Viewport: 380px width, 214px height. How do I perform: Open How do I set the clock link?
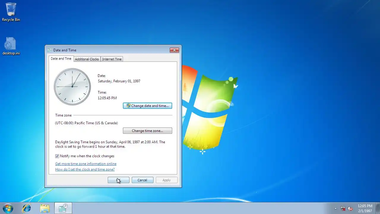click(x=85, y=169)
